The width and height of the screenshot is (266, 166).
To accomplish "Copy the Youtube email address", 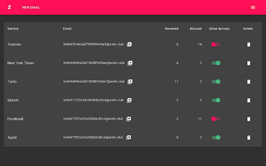I will click(129, 44).
